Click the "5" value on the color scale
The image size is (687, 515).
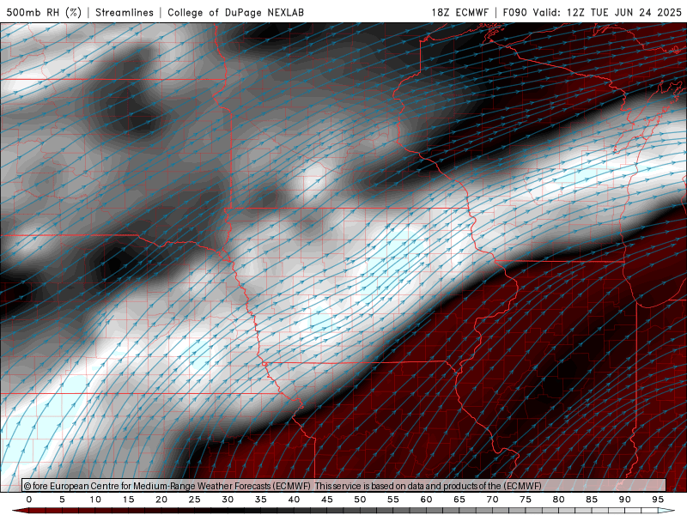(x=62, y=500)
